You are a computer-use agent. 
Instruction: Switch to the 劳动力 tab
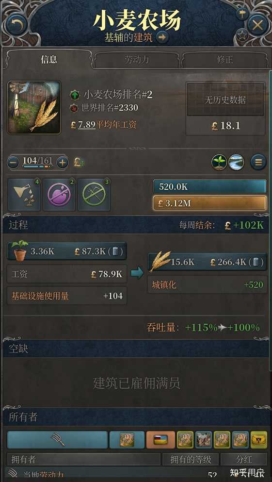click(137, 60)
